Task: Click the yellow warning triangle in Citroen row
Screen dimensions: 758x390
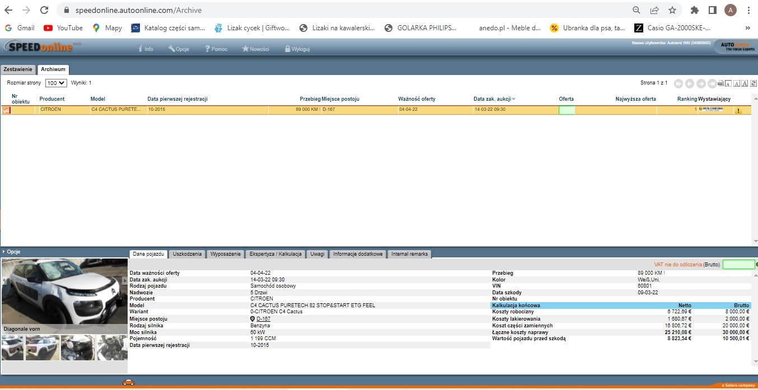Action: 738,110
